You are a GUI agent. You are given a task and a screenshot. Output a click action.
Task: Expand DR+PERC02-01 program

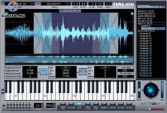(x=139, y=16)
